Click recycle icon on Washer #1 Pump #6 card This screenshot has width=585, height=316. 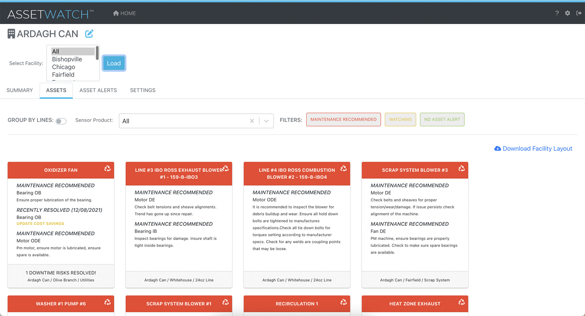click(107, 302)
